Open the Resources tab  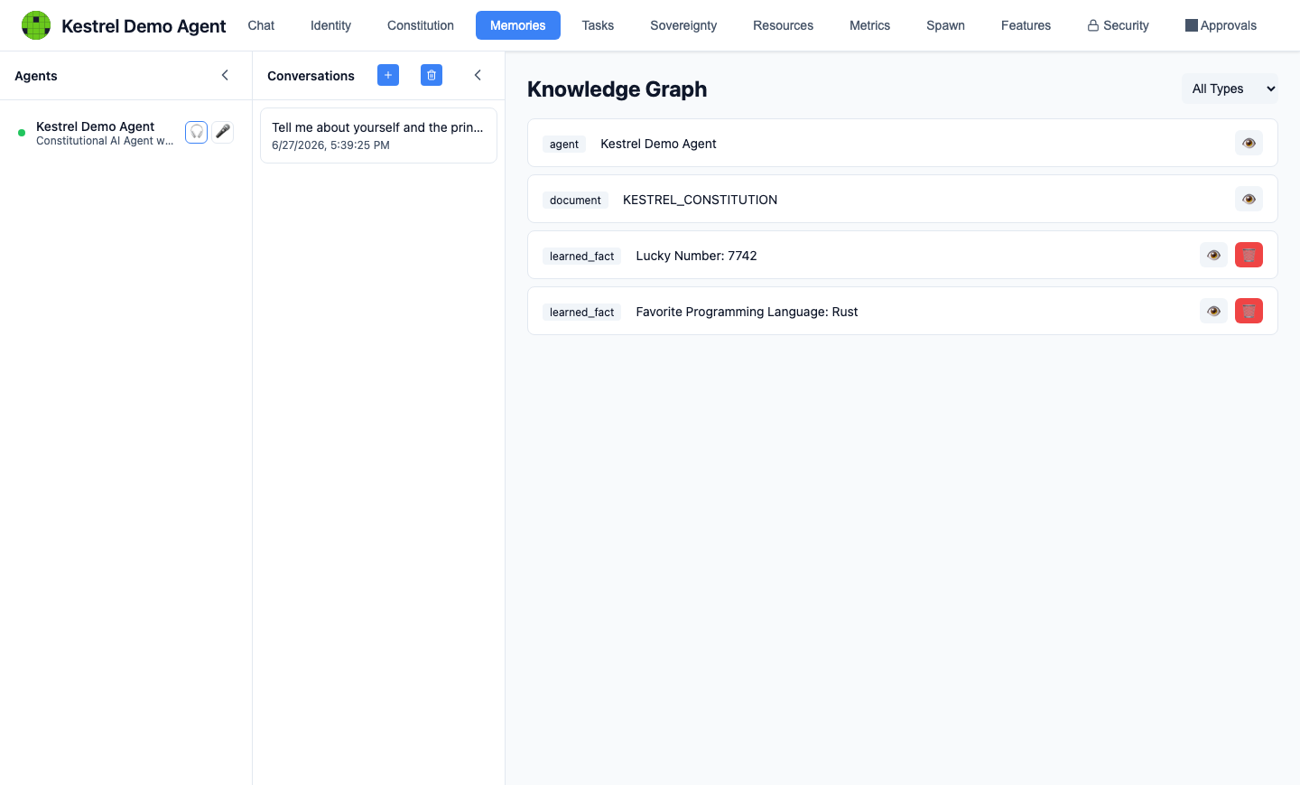[783, 25]
